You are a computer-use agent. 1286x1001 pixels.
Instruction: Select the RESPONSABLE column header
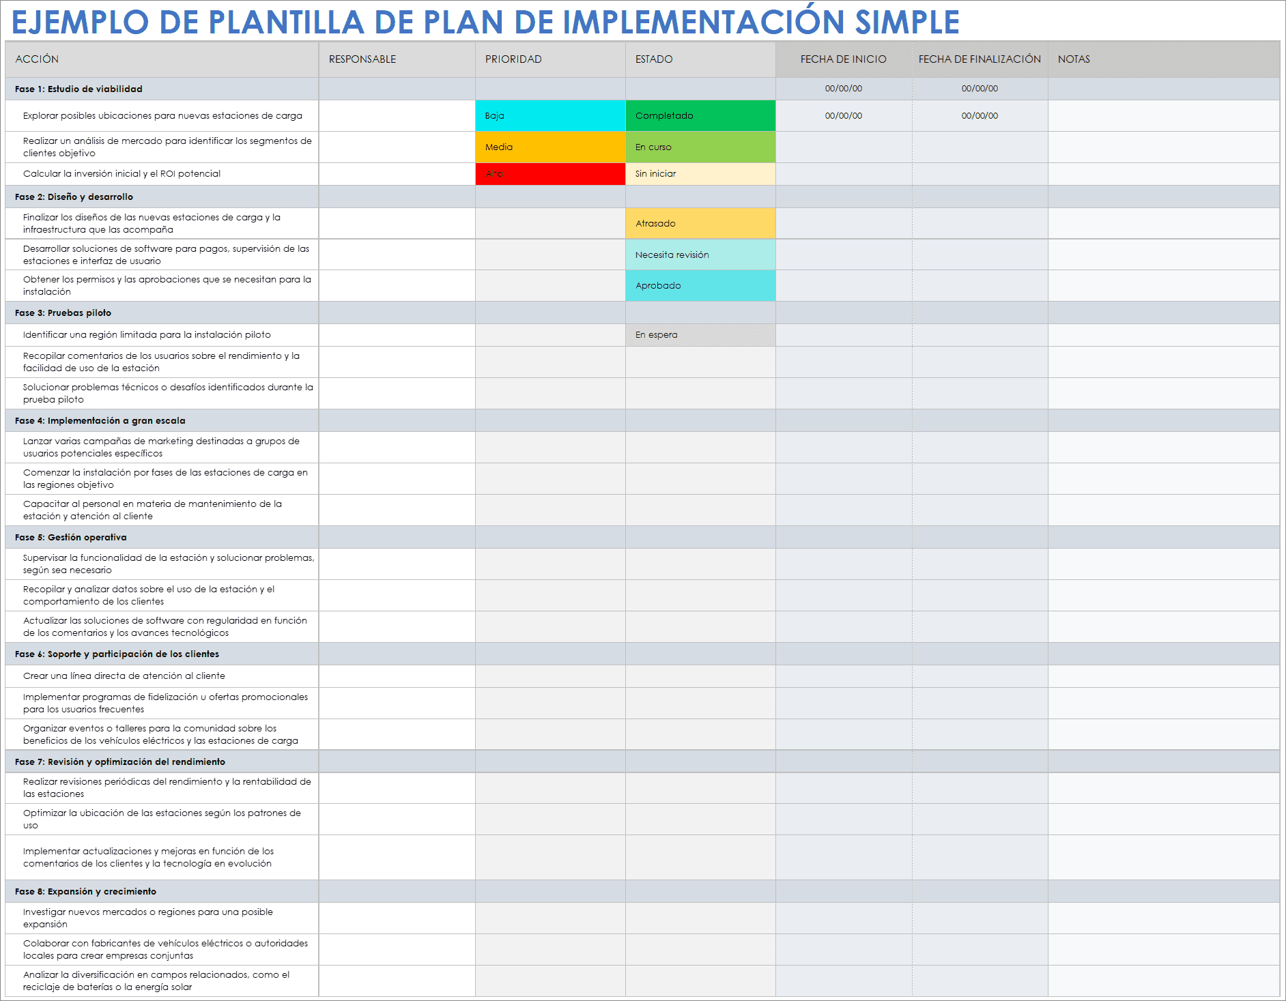click(x=397, y=59)
